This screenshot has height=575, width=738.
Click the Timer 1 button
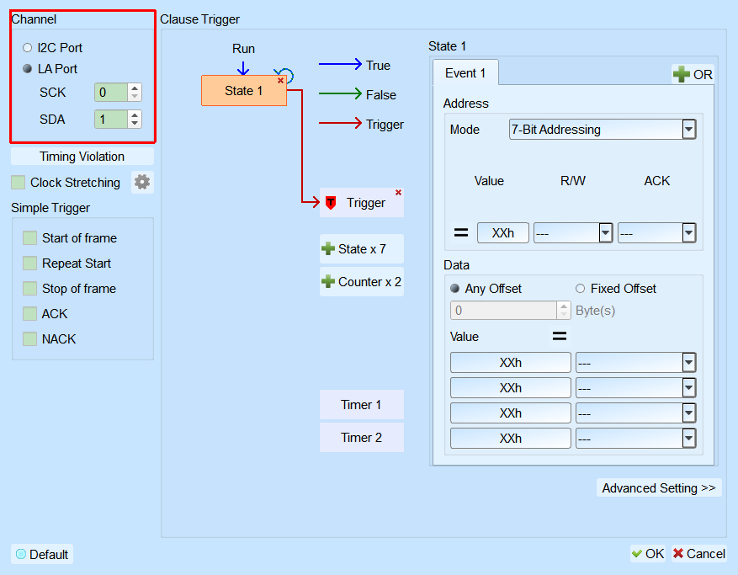[362, 405]
